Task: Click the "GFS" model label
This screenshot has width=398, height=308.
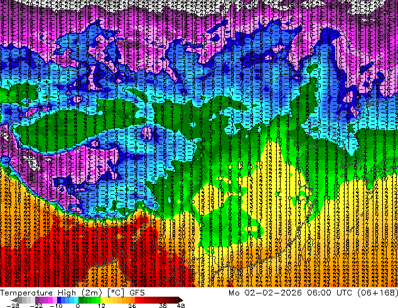Action: 137,293
